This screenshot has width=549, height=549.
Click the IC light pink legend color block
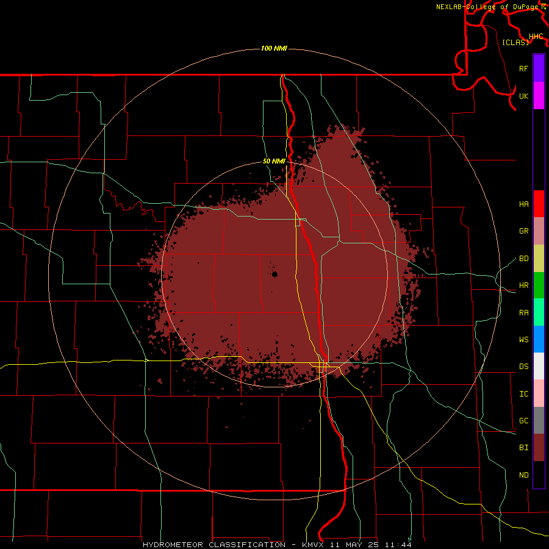[x=539, y=393]
